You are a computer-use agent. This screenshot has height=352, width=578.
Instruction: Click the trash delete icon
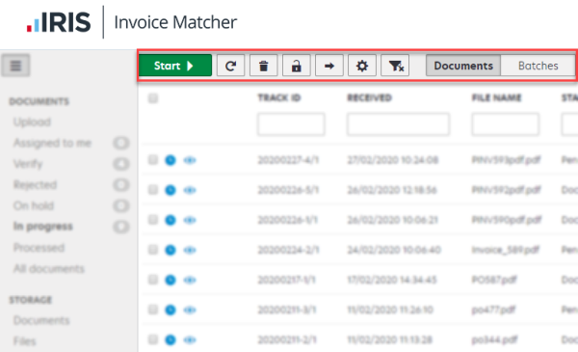[263, 66]
